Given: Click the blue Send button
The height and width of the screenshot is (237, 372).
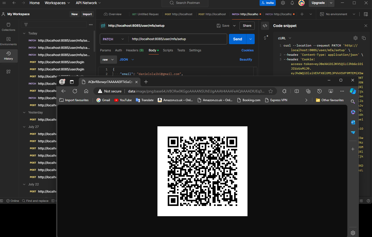Looking at the screenshot, I should pyautogui.click(x=237, y=39).
